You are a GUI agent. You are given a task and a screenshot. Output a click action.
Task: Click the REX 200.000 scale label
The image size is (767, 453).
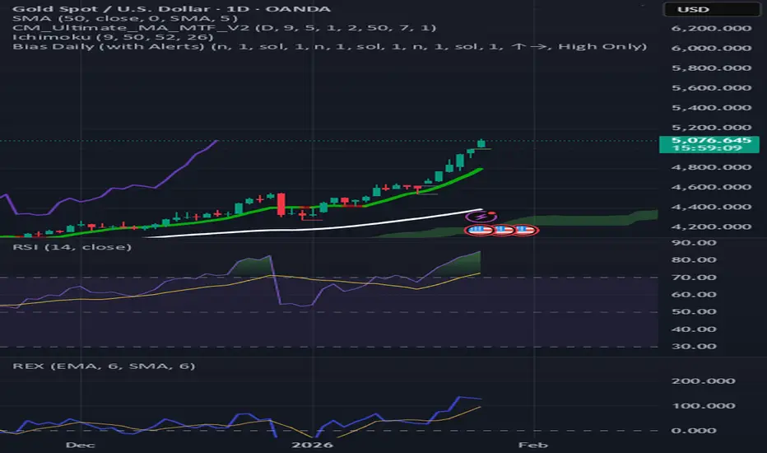click(704, 381)
